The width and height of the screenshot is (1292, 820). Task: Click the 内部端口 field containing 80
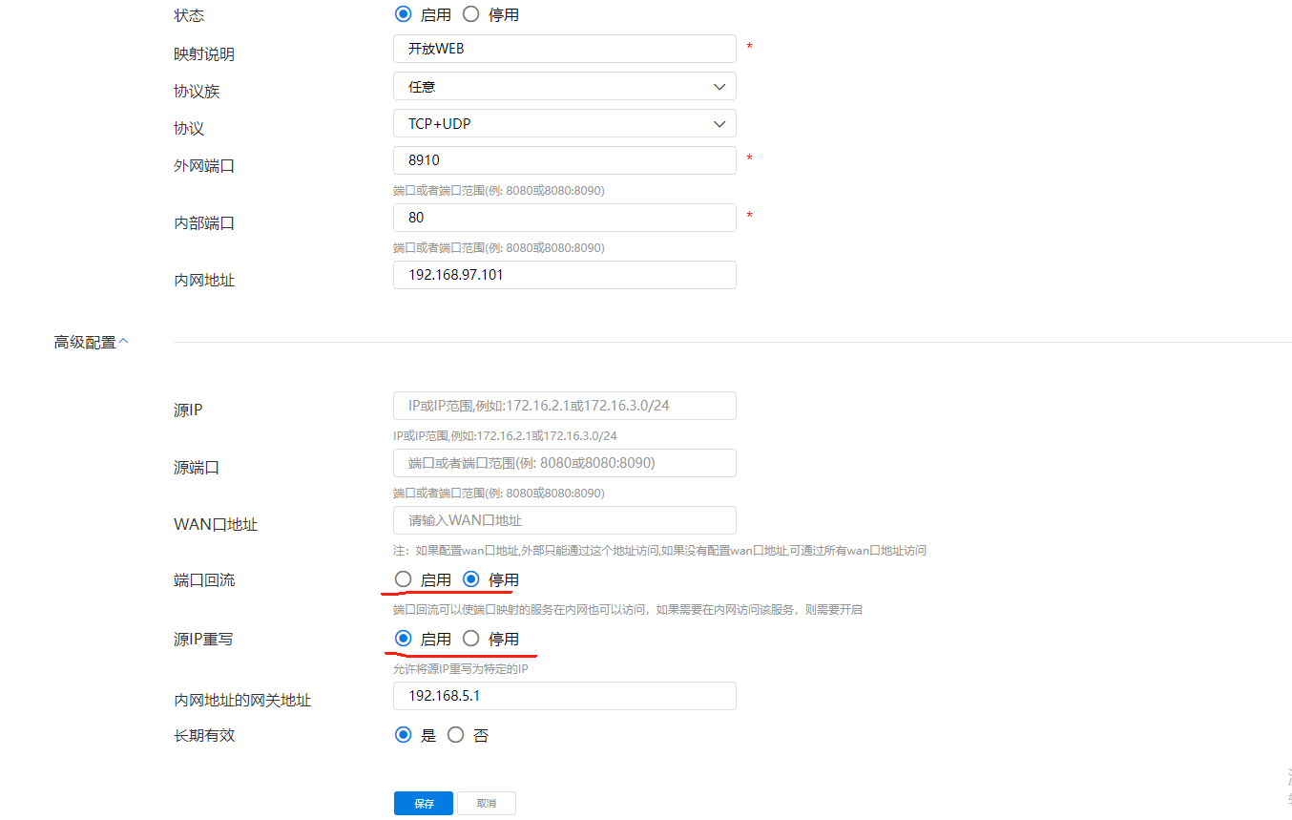[564, 218]
